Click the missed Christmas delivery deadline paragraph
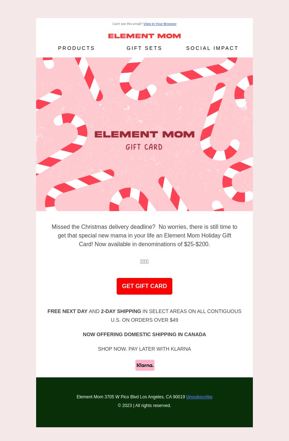The height and width of the screenshot is (441, 289). pyautogui.click(x=144, y=235)
